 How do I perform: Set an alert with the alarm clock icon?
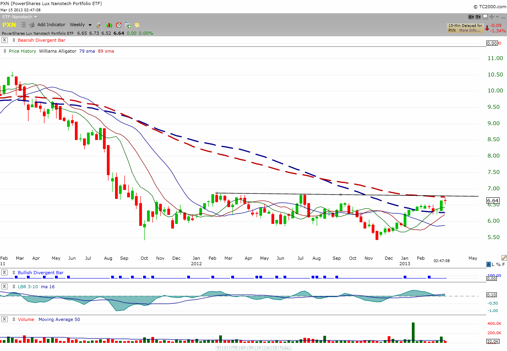(119, 25)
